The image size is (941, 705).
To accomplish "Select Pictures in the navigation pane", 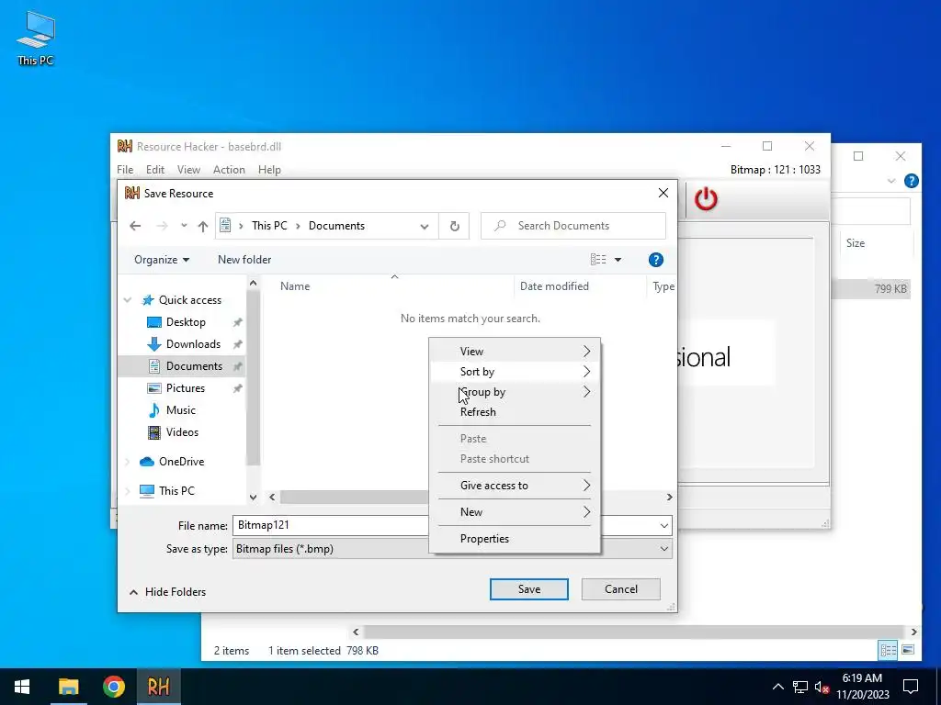I will 186,388.
